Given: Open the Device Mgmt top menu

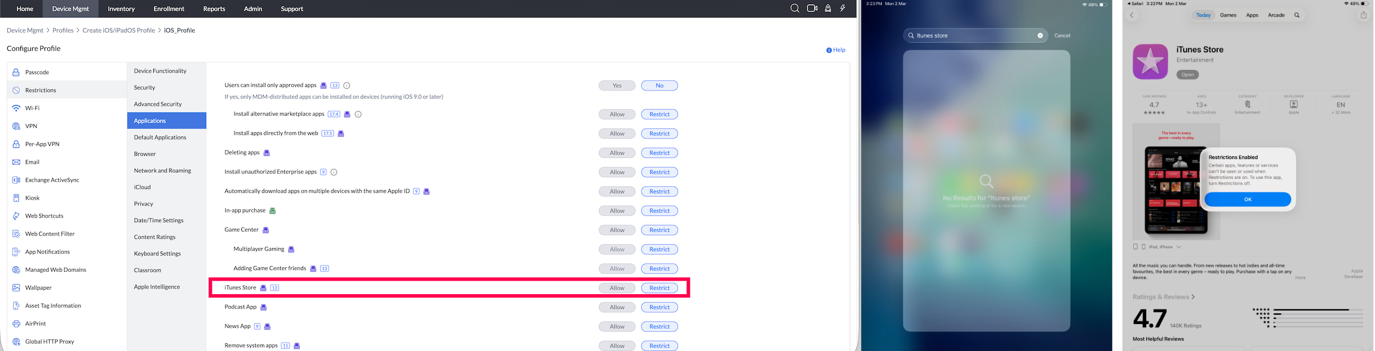Looking at the screenshot, I should click(70, 8).
